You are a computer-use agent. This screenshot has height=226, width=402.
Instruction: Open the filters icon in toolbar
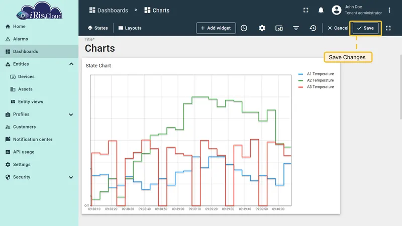[296, 28]
